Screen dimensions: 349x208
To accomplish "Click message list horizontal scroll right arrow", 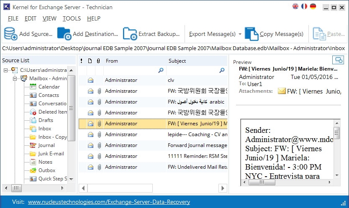I will pos(223,188).
